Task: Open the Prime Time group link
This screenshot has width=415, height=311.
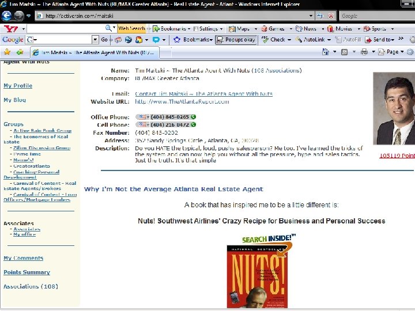Action: (x=27, y=154)
